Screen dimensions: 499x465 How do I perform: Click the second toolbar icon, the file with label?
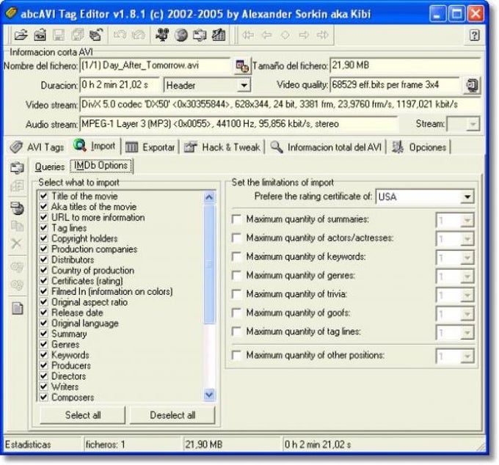coord(40,34)
